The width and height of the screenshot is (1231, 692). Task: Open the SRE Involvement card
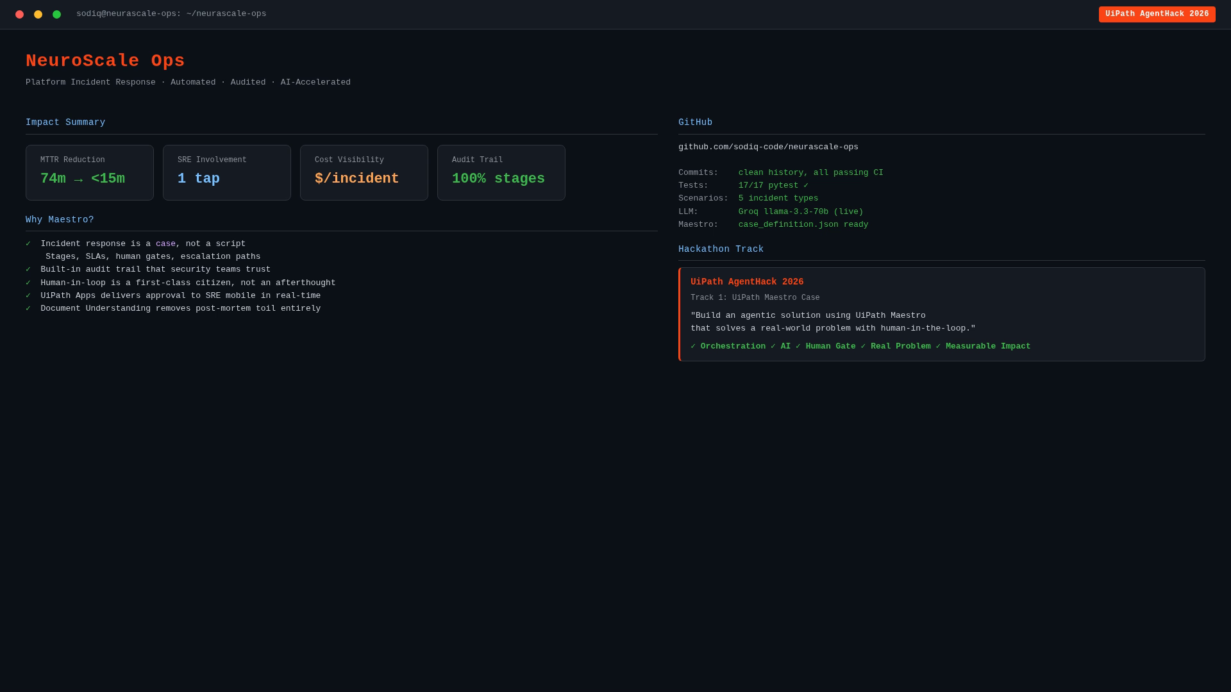[x=227, y=172]
